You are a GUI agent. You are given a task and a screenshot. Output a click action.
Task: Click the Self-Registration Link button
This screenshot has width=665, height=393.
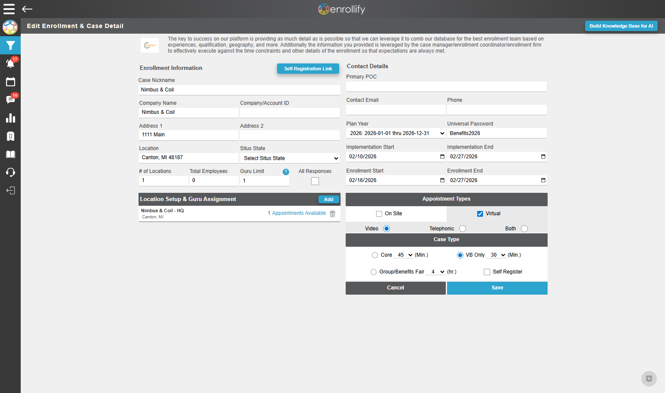click(x=308, y=69)
